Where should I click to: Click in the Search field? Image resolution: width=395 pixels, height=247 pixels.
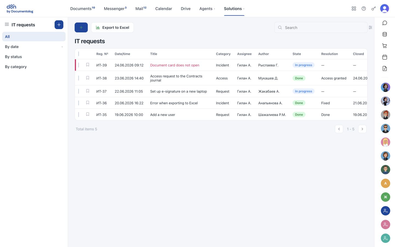click(x=321, y=27)
